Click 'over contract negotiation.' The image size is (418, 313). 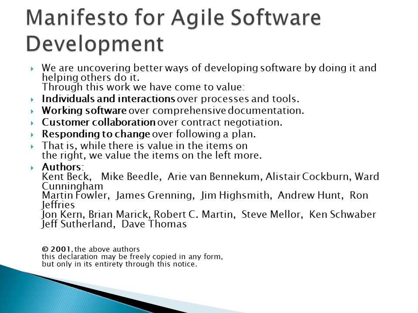(x=219, y=122)
